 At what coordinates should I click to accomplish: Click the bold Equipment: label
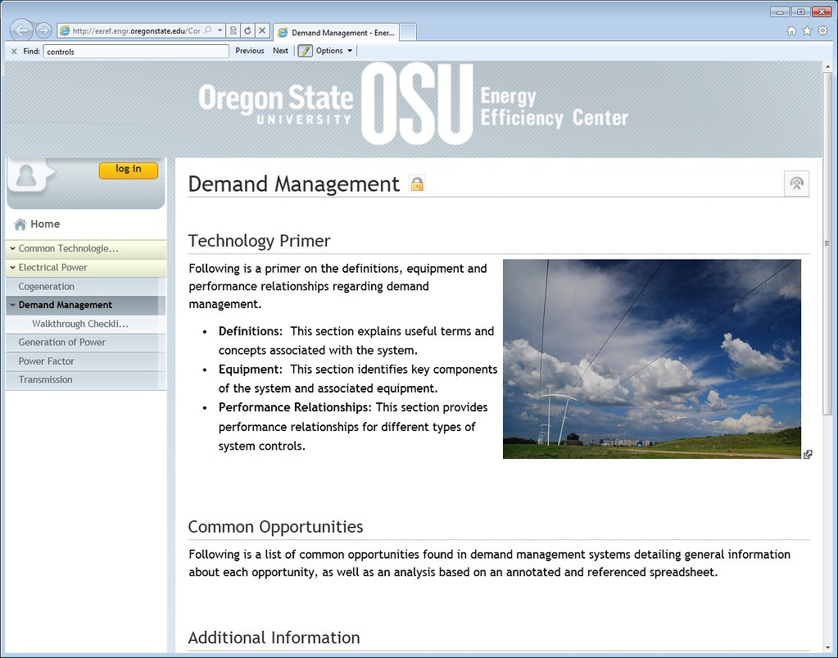click(250, 370)
